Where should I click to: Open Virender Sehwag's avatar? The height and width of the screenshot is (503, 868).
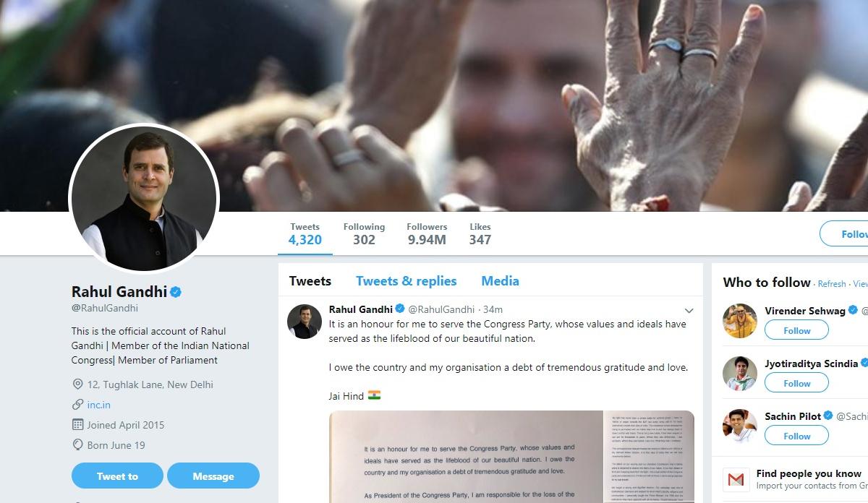click(739, 321)
